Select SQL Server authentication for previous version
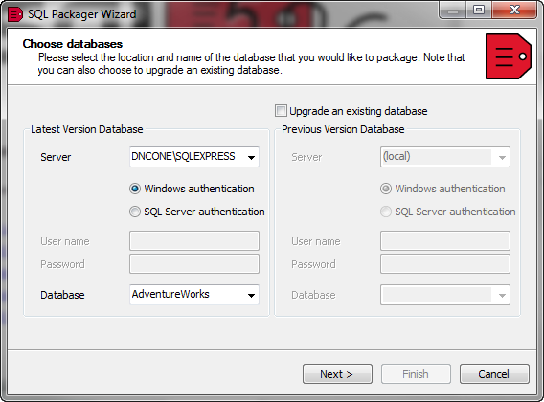The image size is (544, 402). 386,212
